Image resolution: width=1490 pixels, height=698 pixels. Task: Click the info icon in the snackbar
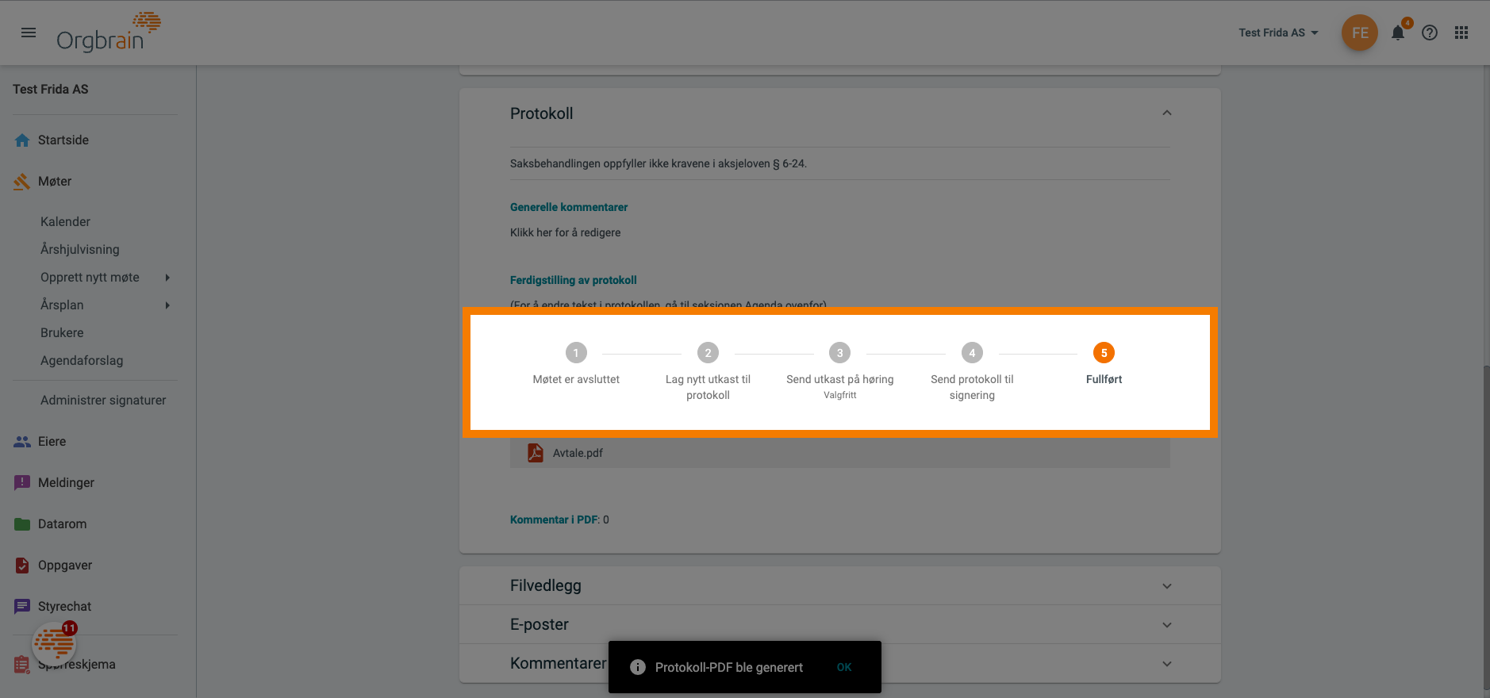638,667
